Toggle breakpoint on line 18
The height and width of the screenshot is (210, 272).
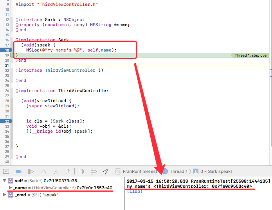(x=6, y=50)
